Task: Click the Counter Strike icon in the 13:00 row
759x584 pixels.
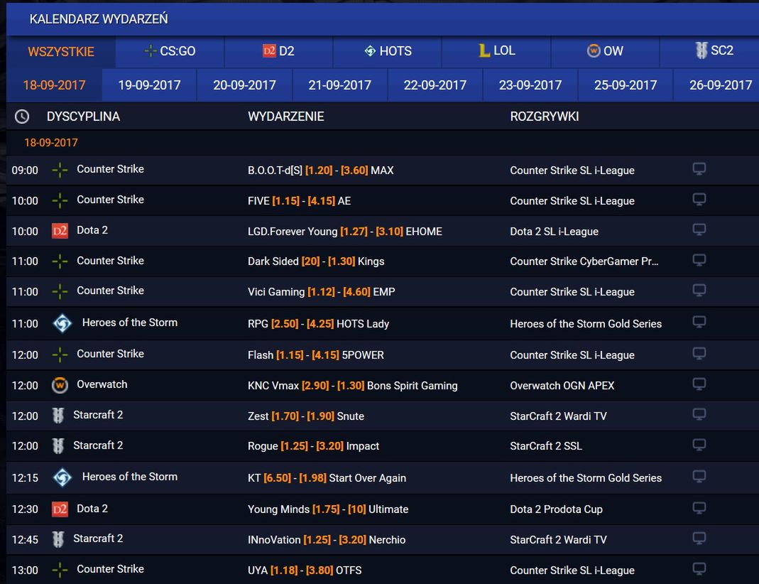Action: click(60, 570)
